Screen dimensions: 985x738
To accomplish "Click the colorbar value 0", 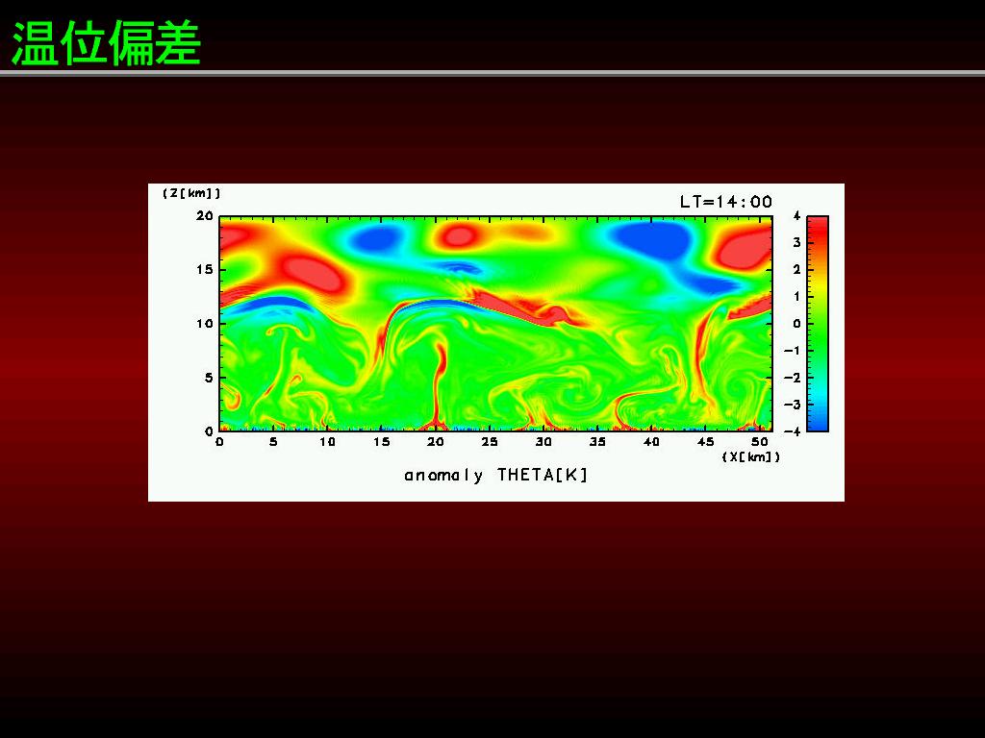I will (x=796, y=324).
